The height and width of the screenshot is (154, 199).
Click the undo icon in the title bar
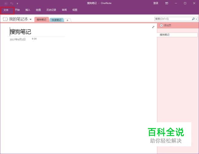point(12,3)
